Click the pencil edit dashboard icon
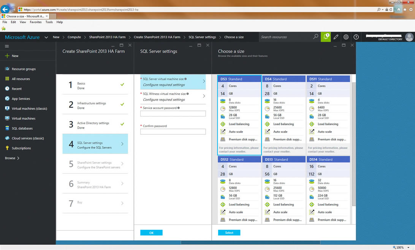The width and height of the screenshot is (415, 250). 336,37
